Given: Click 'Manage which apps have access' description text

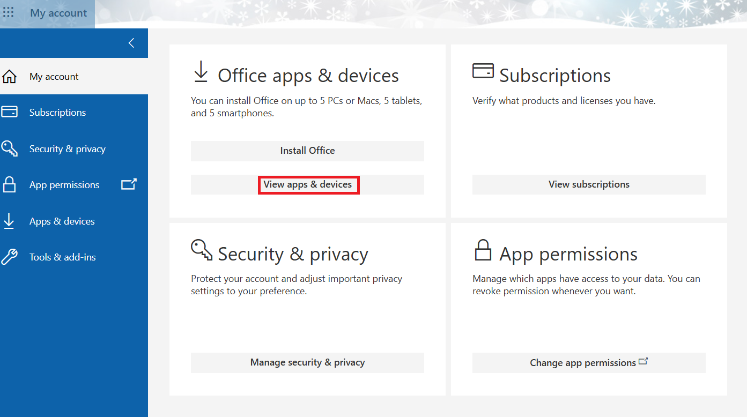Looking at the screenshot, I should point(586,285).
